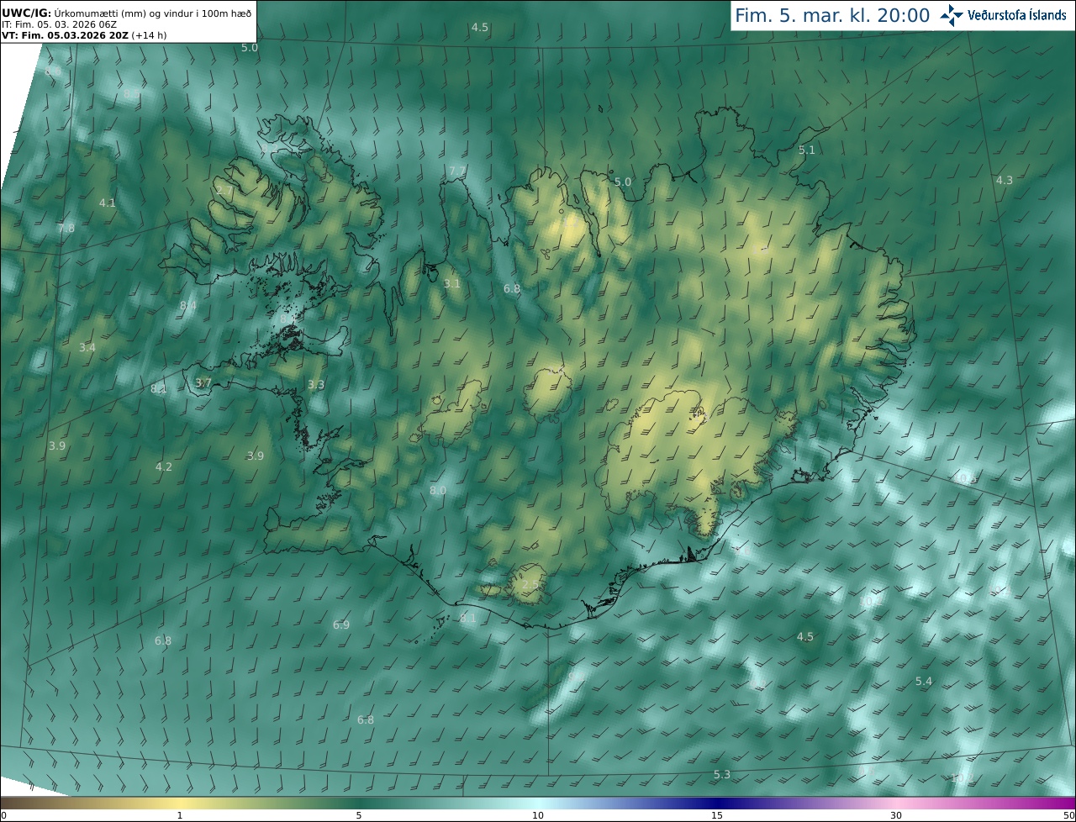Click the map value '6.9'

click(341, 624)
